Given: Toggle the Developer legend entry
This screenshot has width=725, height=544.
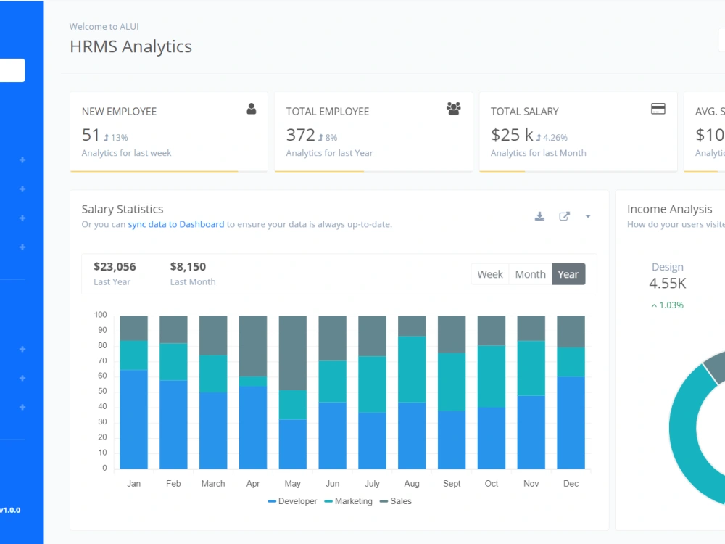Looking at the screenshot, I should 293,501.
